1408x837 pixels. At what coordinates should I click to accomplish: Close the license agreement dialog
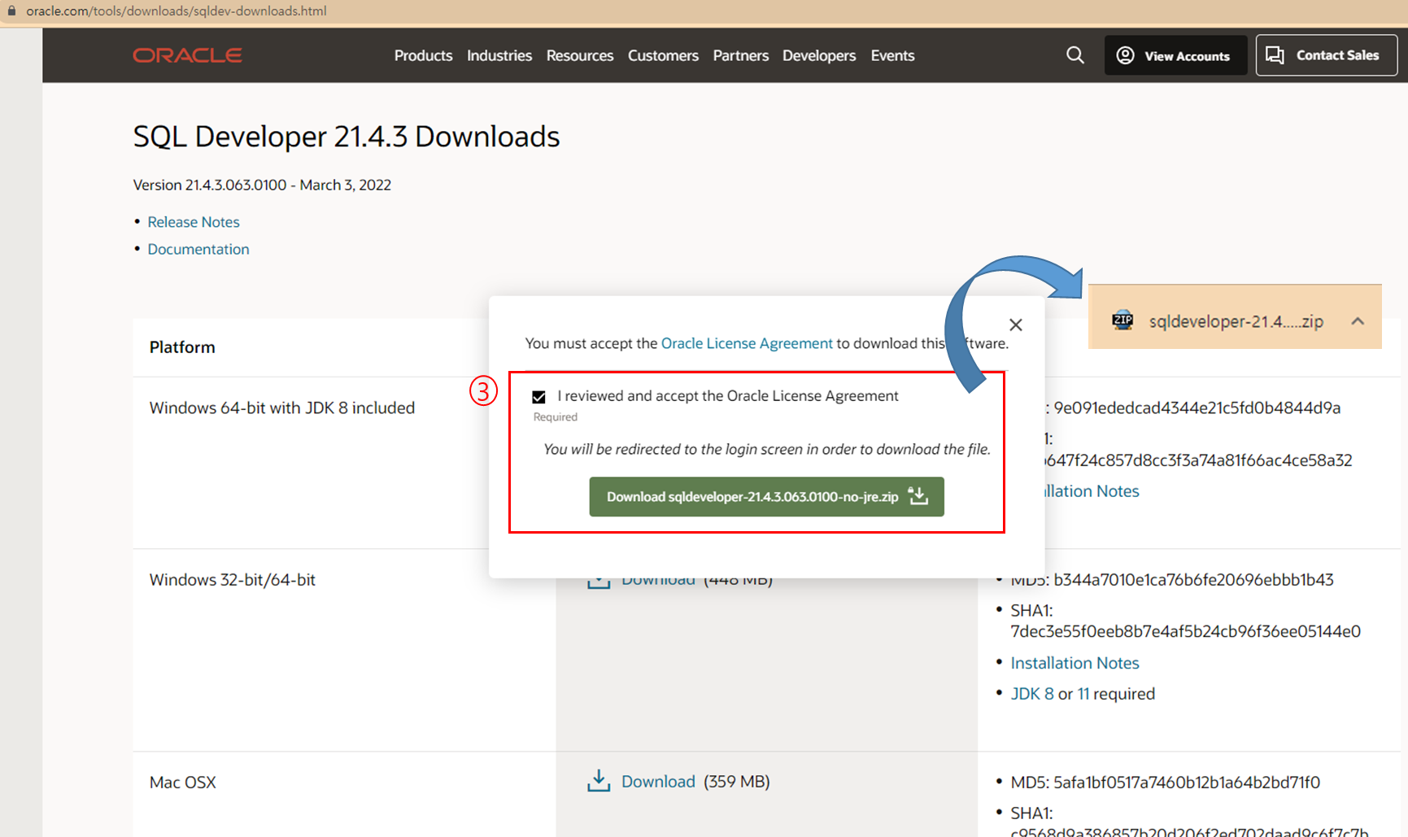1016,325
